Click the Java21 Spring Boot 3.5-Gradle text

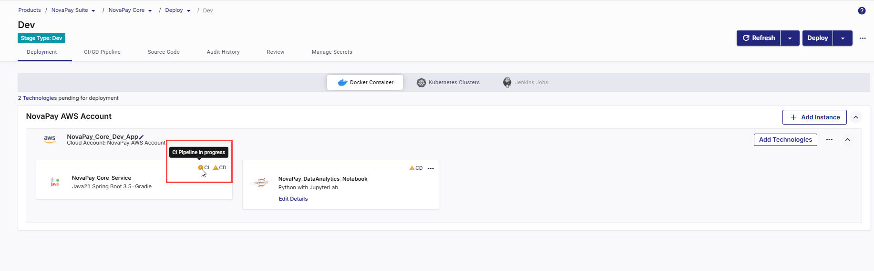click(112, 186)
